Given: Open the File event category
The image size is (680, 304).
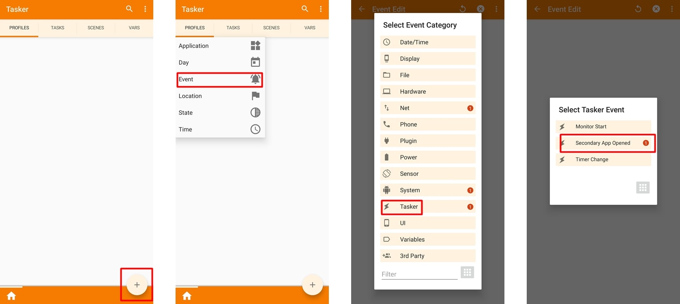Looking at the screenshot, I should (x=428, y=75).
